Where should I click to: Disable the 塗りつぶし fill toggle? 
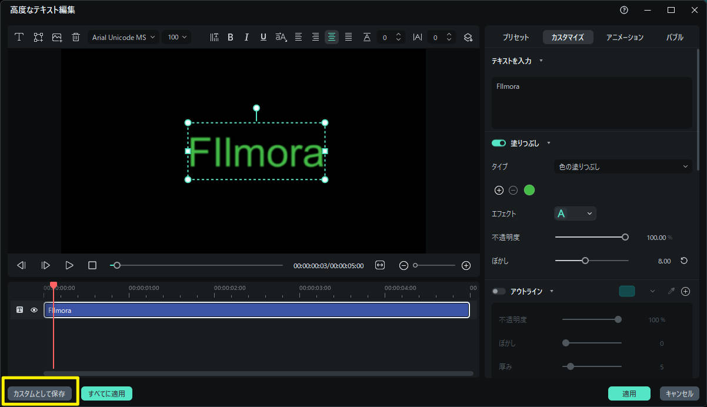[x=499, y=143]
